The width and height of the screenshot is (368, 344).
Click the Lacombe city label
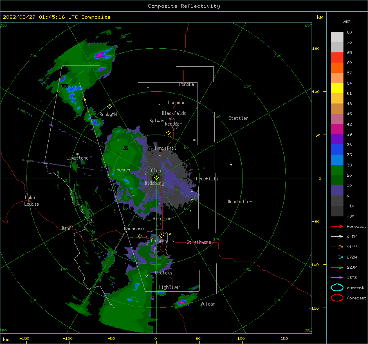click(x=177, y=103)
